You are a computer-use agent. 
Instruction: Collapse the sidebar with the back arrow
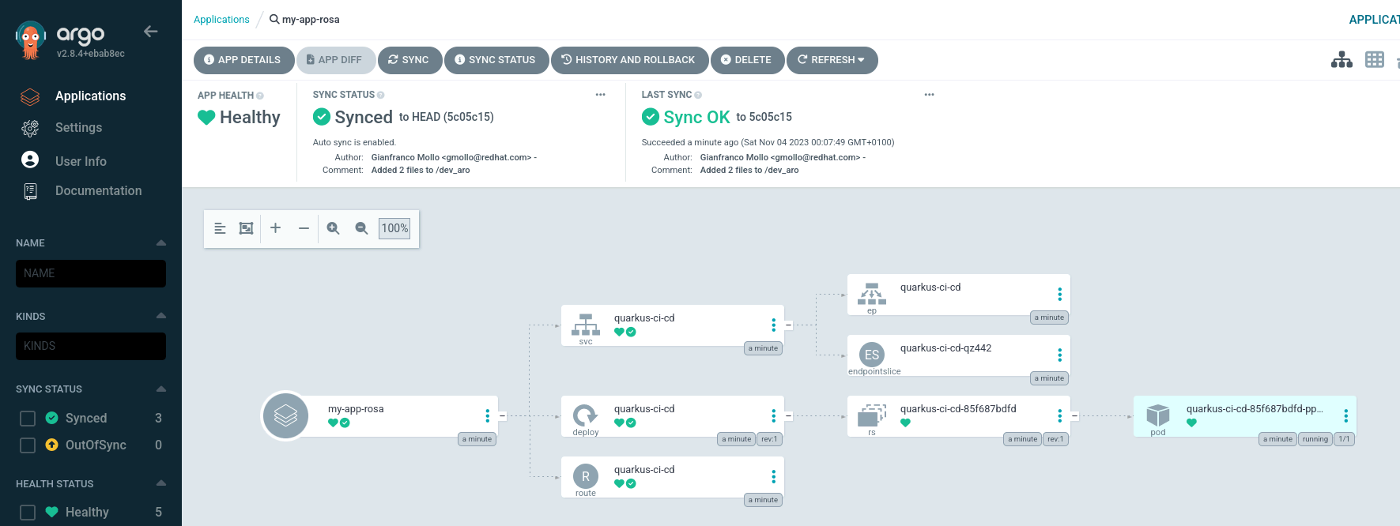150,32
